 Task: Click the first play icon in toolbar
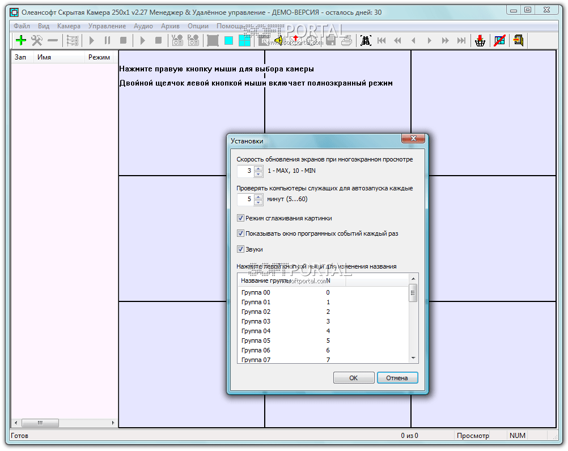[x=92, y=40]
